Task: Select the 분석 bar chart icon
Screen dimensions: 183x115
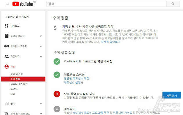Action: [6, 103]
